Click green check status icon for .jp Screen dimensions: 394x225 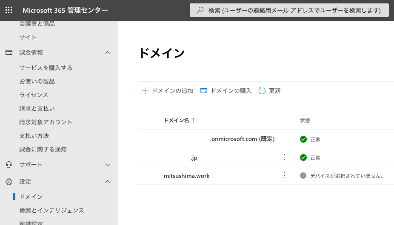[x=303, y=157]
